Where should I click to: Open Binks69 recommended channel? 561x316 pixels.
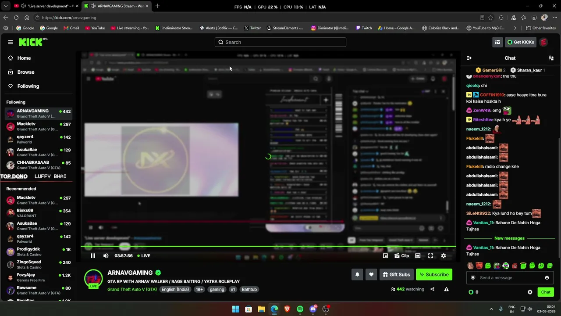pos(39,213)
